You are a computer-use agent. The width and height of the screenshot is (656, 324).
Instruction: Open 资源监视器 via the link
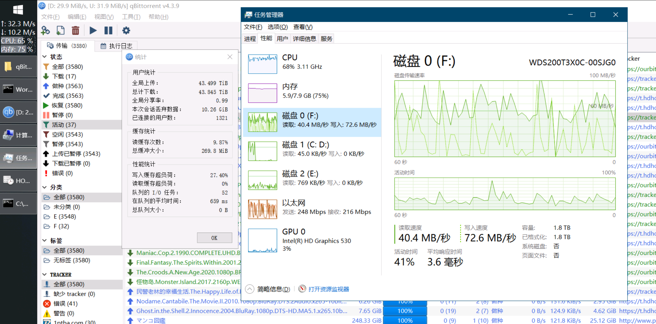click(x=328, y=289)
